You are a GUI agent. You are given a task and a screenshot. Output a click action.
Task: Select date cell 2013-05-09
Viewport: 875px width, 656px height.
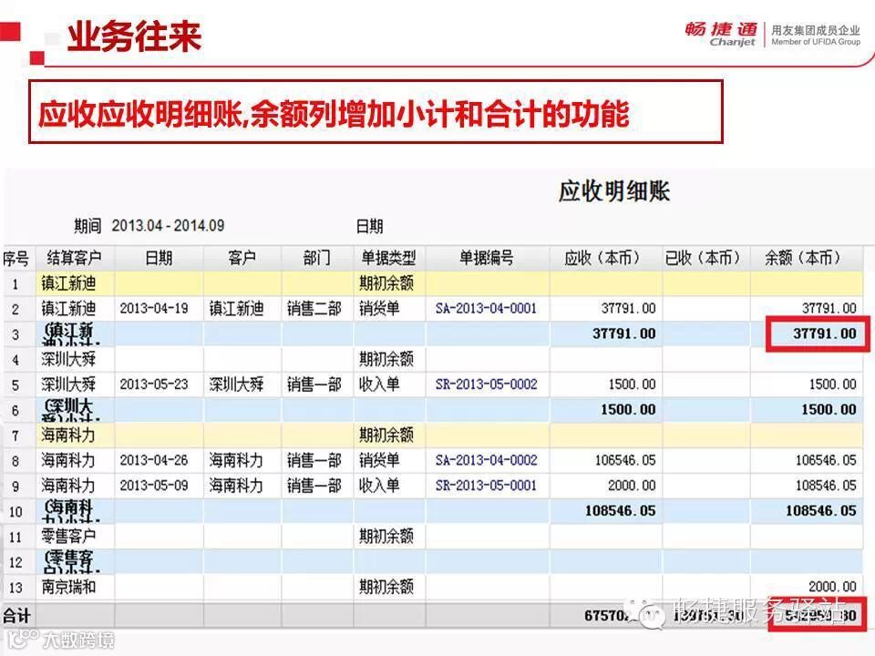coord(154,486)
